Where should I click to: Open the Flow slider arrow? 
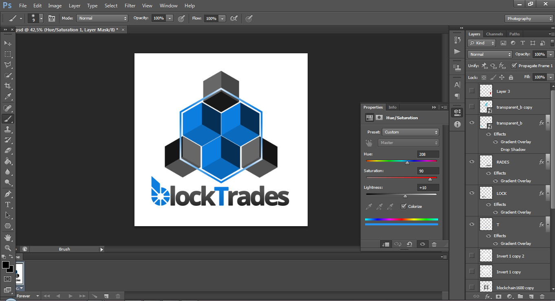click(x=222, y=18)
